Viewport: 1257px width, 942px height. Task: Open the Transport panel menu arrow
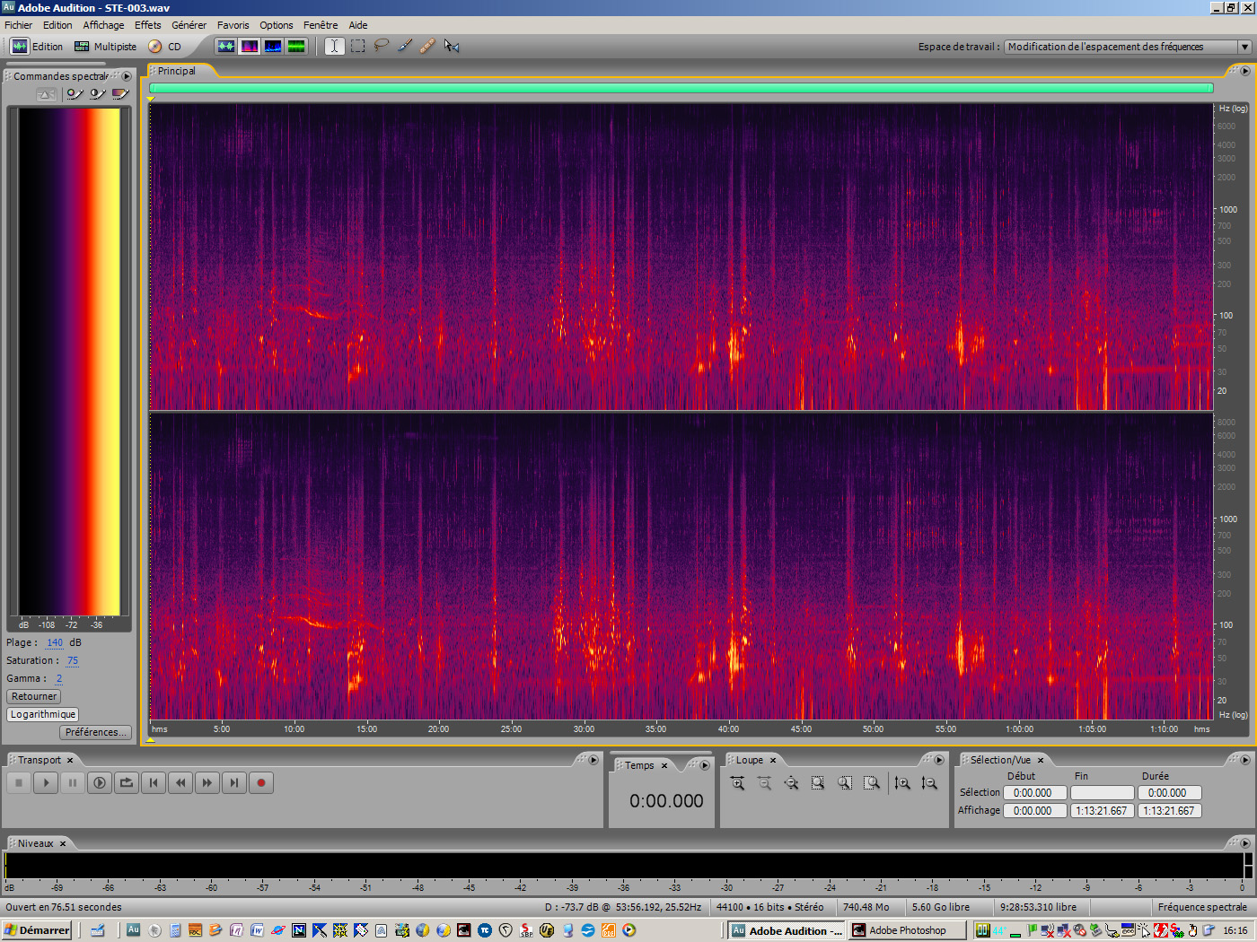[x=592, y=759]
